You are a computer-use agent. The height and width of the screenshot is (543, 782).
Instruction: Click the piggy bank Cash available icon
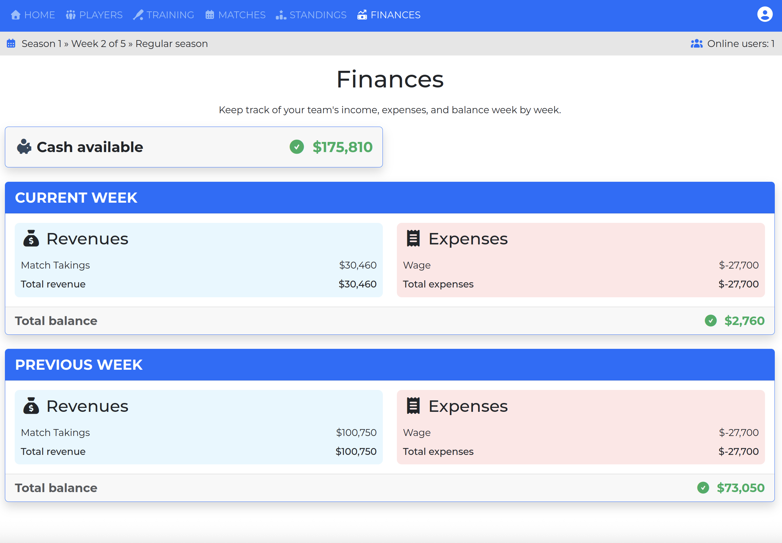(x=24, y=147)
